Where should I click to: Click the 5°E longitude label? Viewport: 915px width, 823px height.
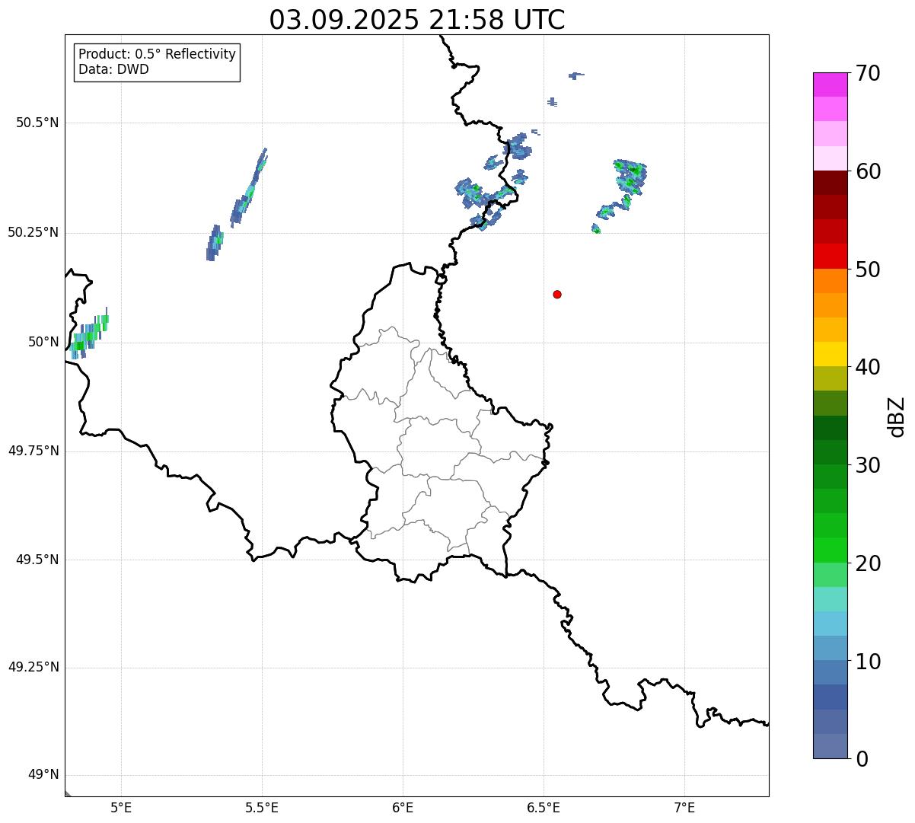coord(121,808)
